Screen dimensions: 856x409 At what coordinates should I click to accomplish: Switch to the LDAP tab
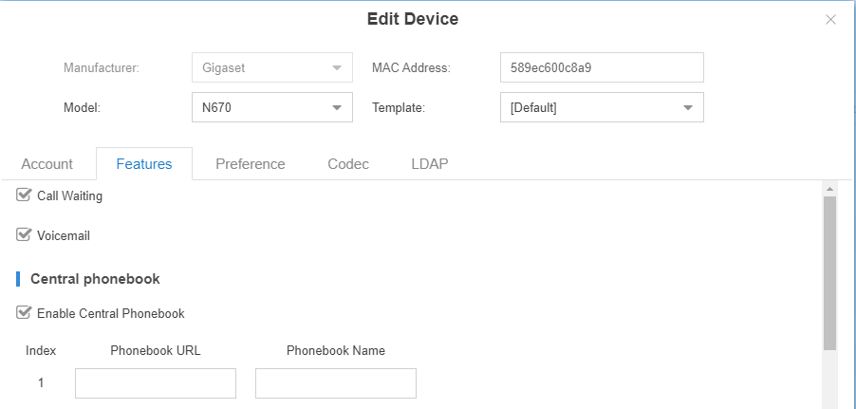pos(430,164)
